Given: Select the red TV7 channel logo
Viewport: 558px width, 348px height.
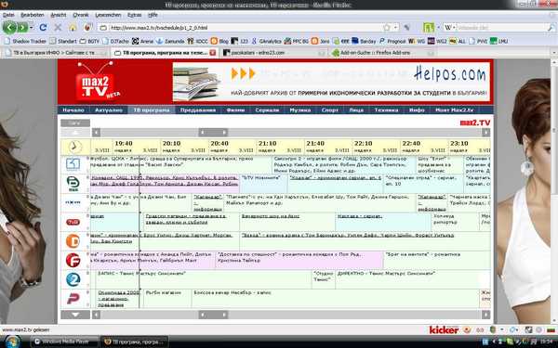Looking at the screenshot, I should [x=73, y=222].
